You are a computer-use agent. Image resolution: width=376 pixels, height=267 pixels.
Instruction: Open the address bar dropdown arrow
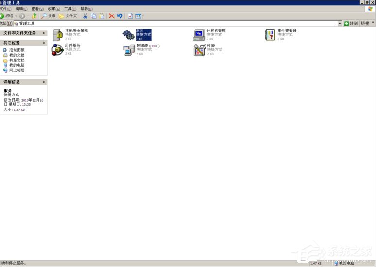click(340, 23)
